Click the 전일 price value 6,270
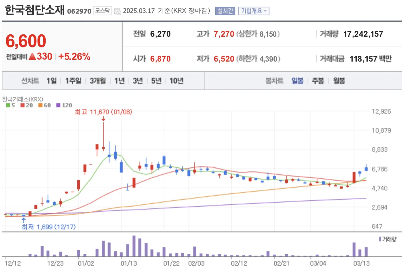Viewport: 402px width, 274px height. [x=161, y=34]
